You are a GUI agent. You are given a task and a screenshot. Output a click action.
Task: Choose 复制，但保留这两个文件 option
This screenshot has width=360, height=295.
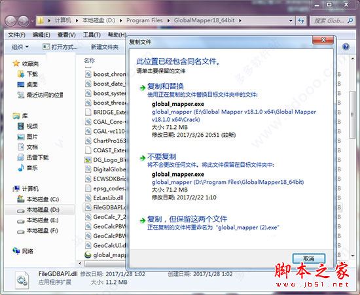(x=187, y=219)
